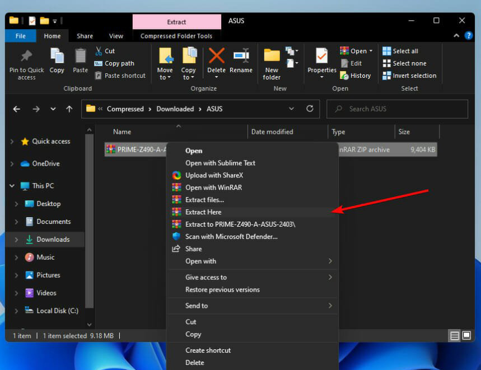This screenshot has height=370, width=481.
Task: Collapse the ribbon with up chevron
Action: (456, 36)
